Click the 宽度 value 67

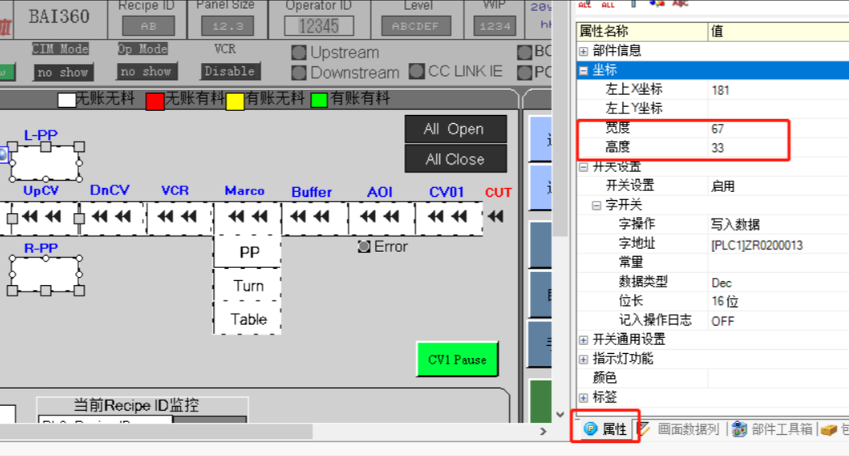718,129
